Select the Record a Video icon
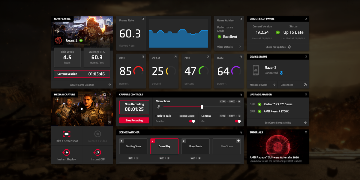Image resolution: width=360 pixels, height=180 pixels. pyautogui.click(x=98, y=134)
